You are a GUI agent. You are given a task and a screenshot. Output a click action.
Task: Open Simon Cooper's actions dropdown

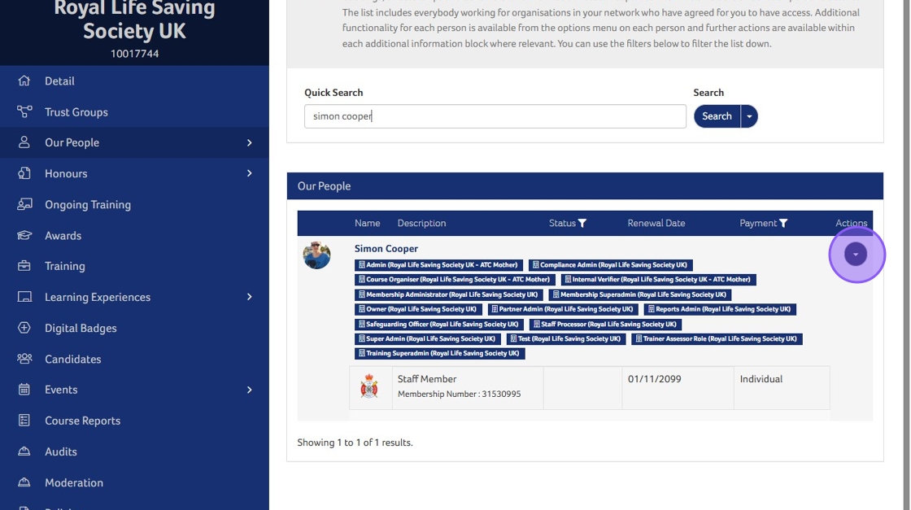tap(855, 254)
